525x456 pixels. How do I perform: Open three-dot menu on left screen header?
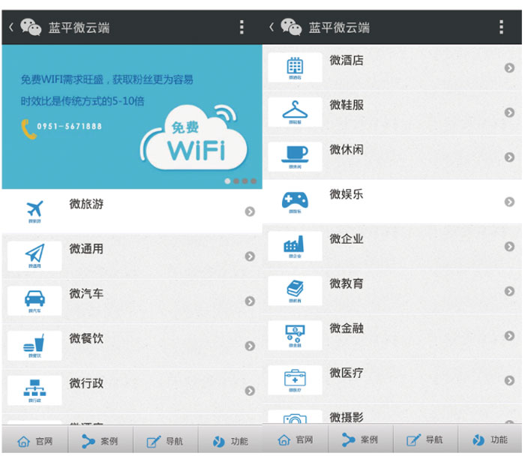(241, 28)
